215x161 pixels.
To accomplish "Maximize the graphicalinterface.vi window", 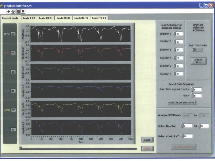I will point(206,5).
